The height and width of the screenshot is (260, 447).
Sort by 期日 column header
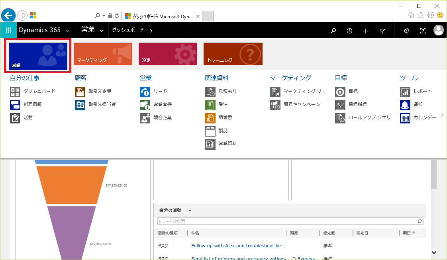pyautogui.click(x=409, y=233)
